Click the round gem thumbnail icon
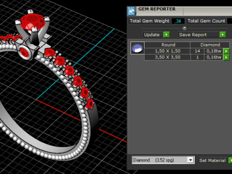Viewport: 232px width, 174px height. pos(137,48)
